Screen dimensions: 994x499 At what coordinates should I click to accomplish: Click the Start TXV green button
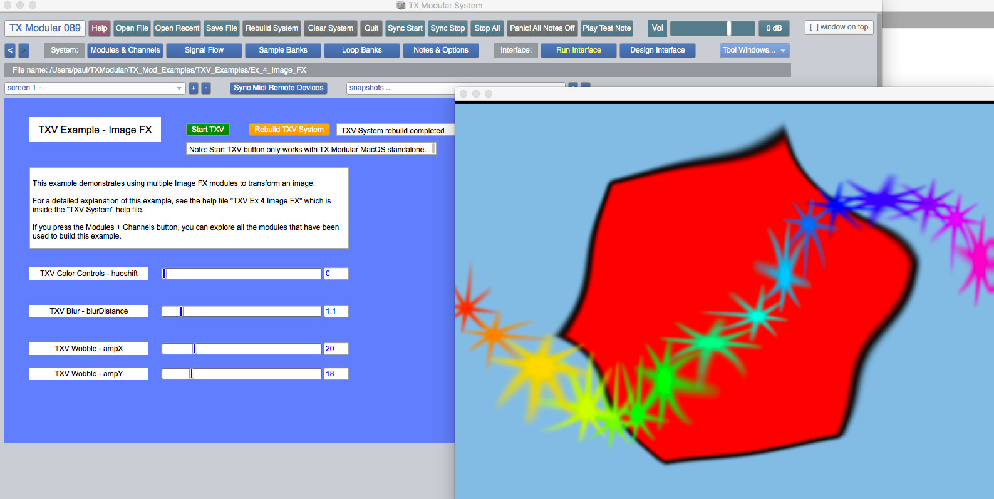[208, 130]
